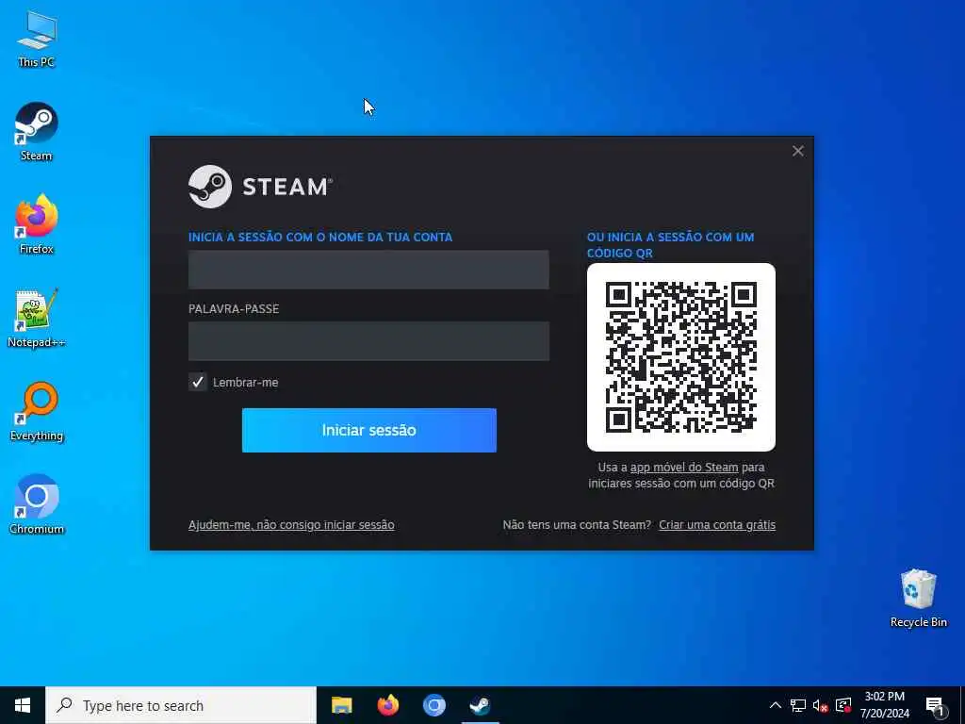Open File Explorer from the taskbar
The height and width of the screenshot is (724, 965).
coord(341,705)
